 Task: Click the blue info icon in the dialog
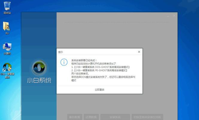click(64, 62)
